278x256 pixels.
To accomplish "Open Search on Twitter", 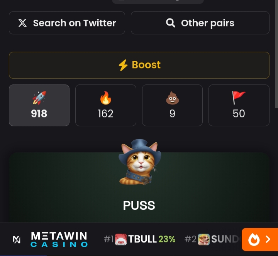I will (67, 23).
